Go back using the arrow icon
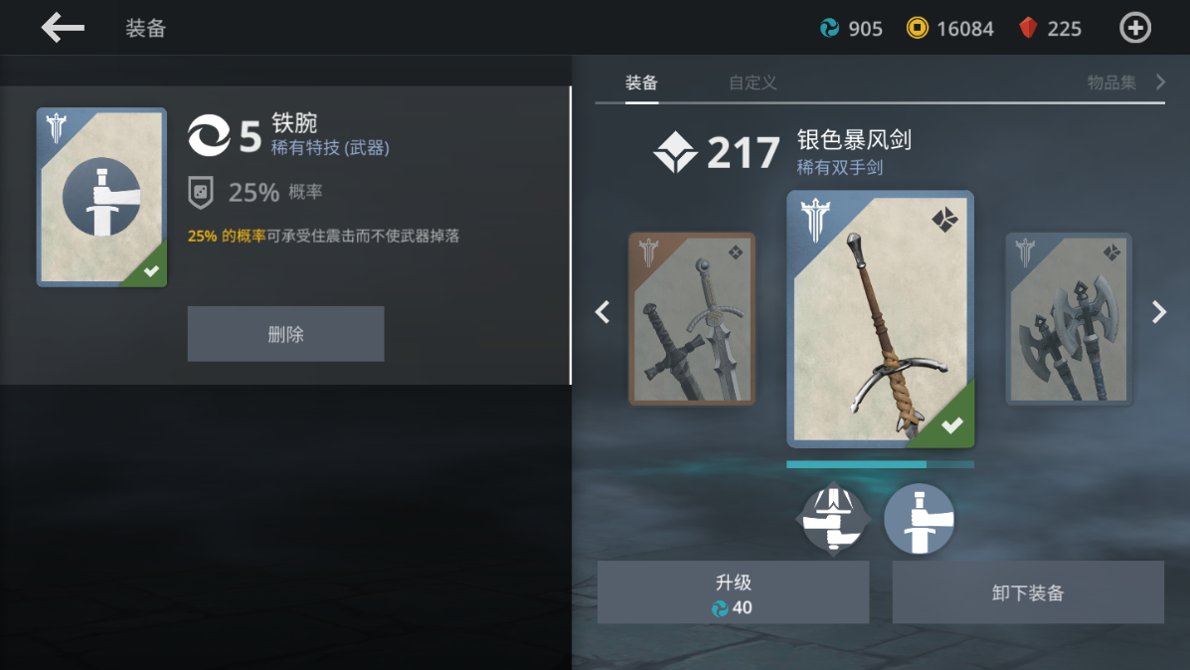This screenshot has width=1190, height=670. [x=63, y=28]
